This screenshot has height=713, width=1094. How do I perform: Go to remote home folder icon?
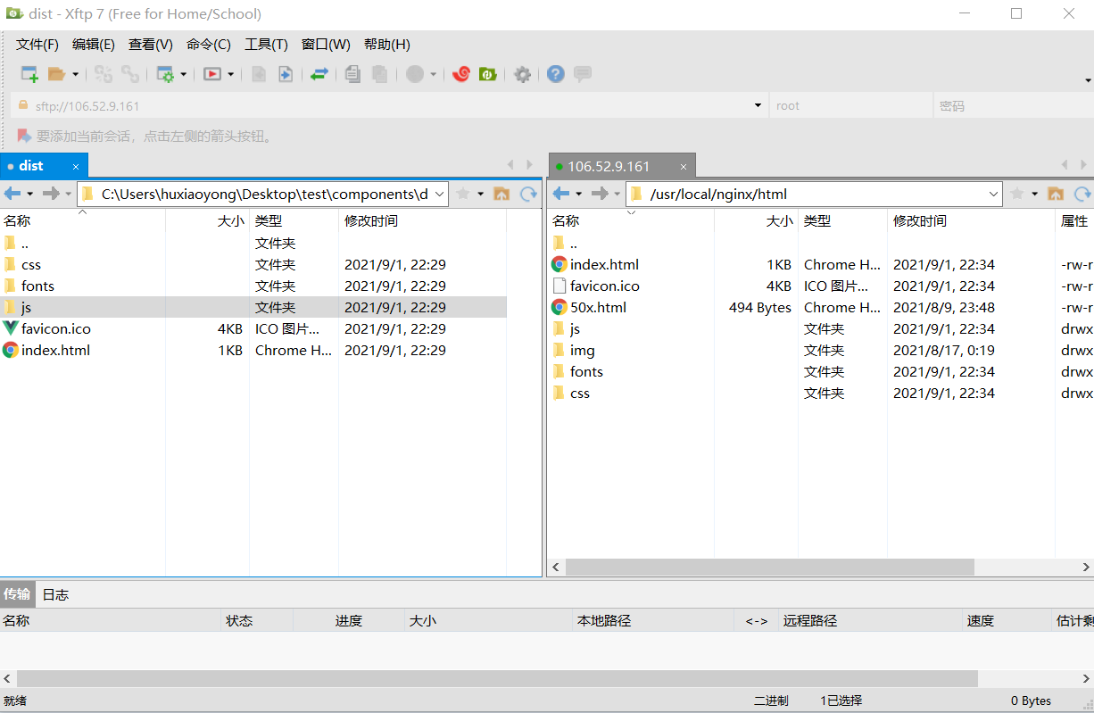[x=1056, y=194]
